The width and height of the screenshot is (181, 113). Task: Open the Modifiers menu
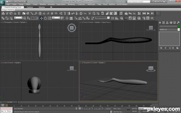click(x=43, y=4)
